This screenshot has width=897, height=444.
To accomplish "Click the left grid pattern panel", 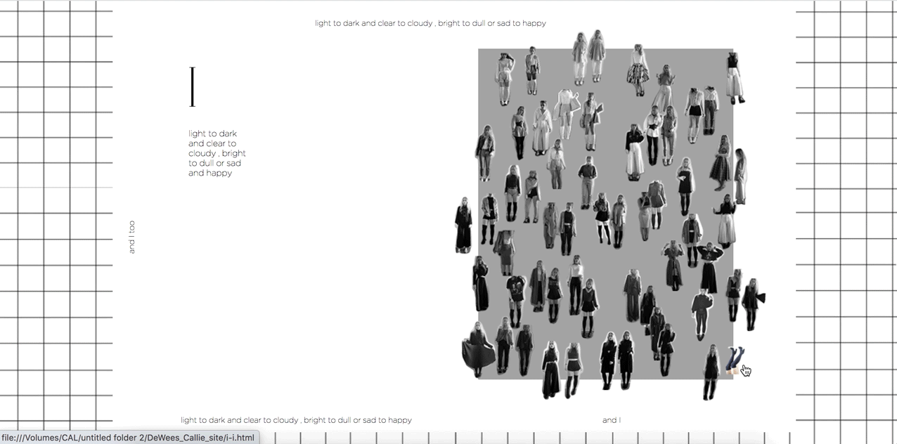I will (x=56, y=211).
